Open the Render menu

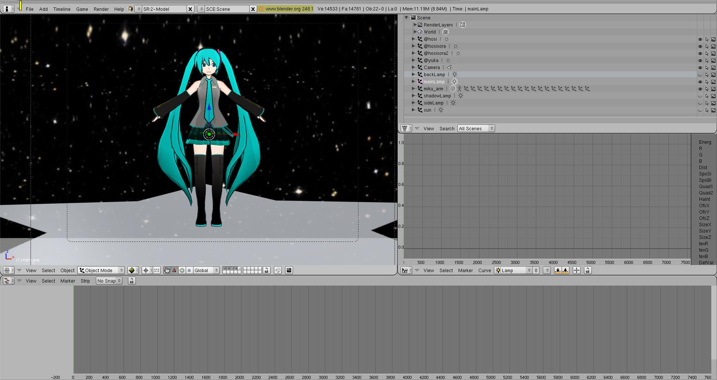(x=101, y=9)
